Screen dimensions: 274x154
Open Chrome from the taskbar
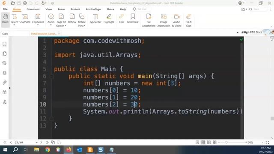click(x=48, y=150)
